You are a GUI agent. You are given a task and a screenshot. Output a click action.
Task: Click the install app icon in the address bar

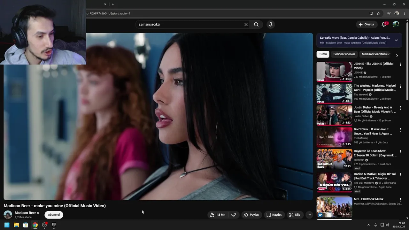[x=371, y=13]
